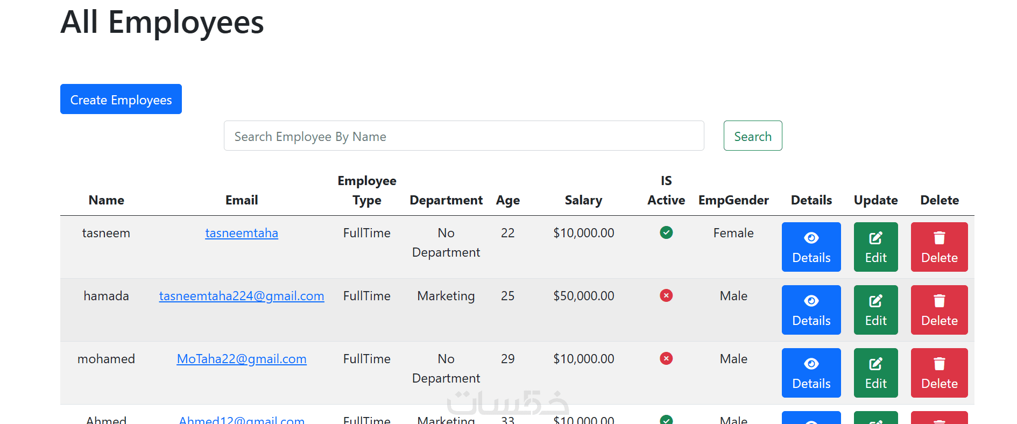Edit the hamada employee record
This screenshot has width=1017, height=424.
point(875,310)
